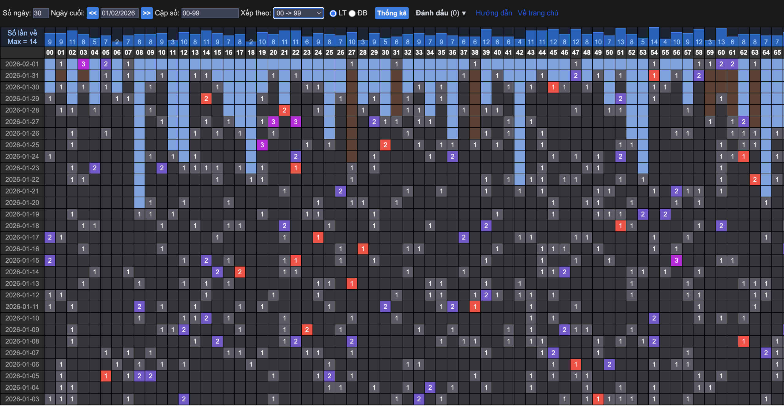This screenshot has height=406, width=784.
Task: Click red 2 cell in row 2026-01-29
Action: 206,99
